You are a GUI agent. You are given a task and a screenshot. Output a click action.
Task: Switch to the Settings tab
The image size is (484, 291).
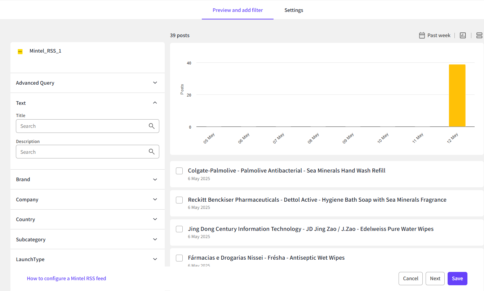pyautogui.click(x=294, y=10)
